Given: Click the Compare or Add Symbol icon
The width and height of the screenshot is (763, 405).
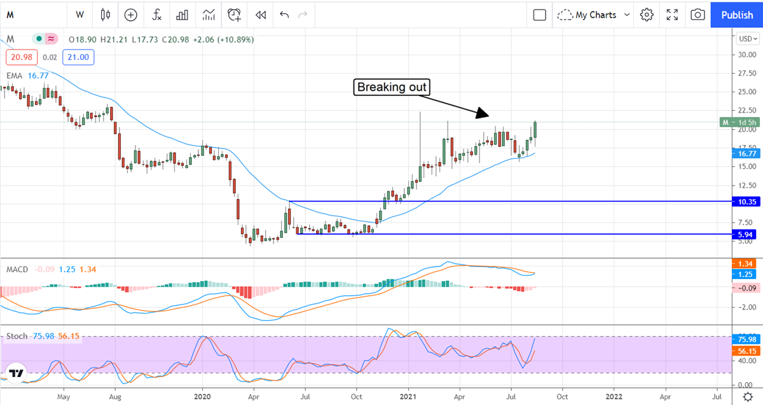Looking at the screenshot, I should tap(131, 15).
